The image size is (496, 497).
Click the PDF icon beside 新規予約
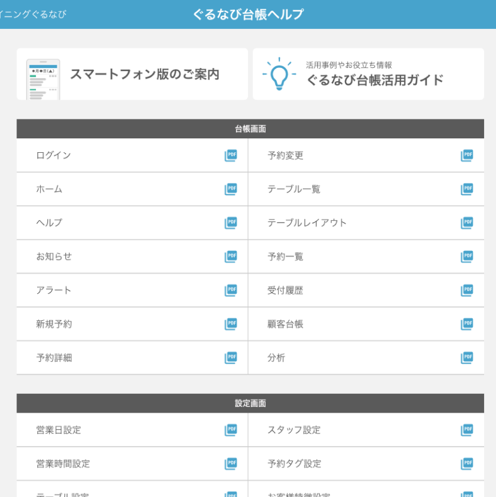pyautogui.click(x=231, y=324)
